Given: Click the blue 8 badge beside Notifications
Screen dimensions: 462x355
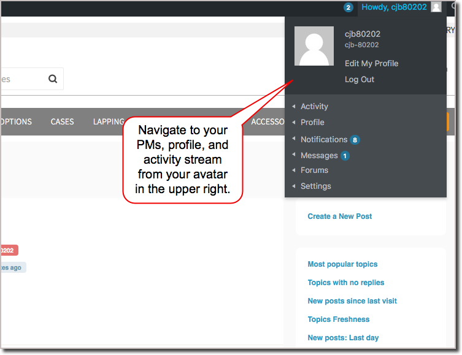Looking at the screenshot, I should [x=355, y=140].
